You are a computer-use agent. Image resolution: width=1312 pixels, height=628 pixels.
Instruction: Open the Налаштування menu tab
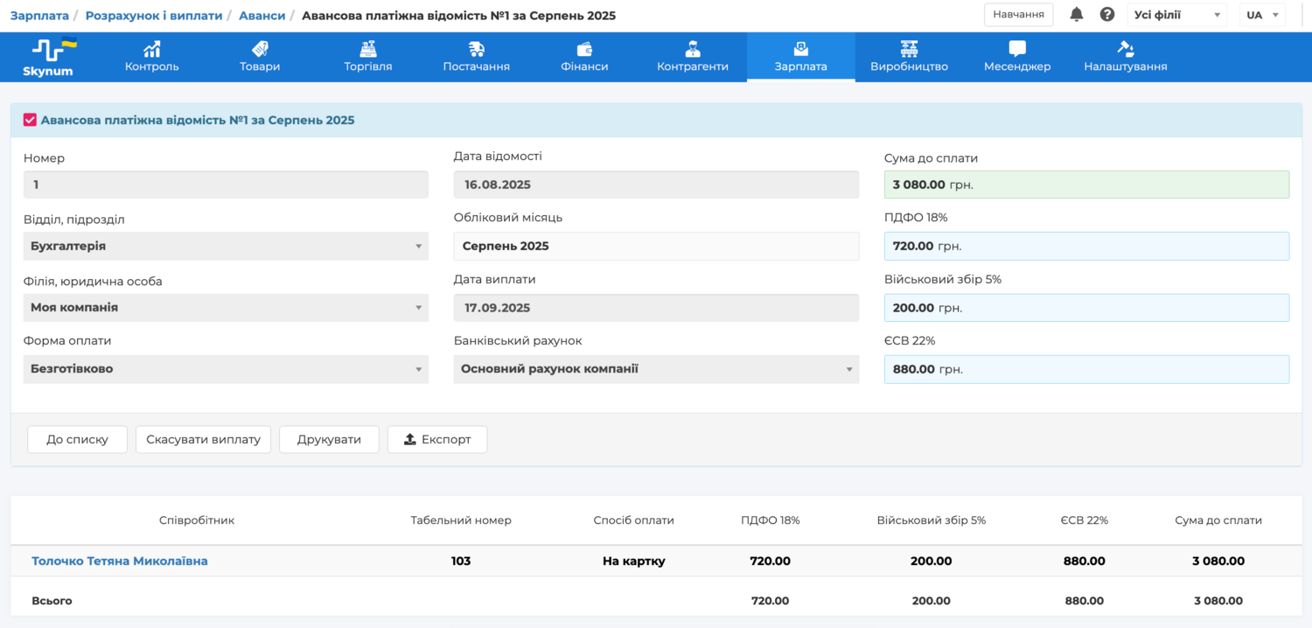(1125, 57)
